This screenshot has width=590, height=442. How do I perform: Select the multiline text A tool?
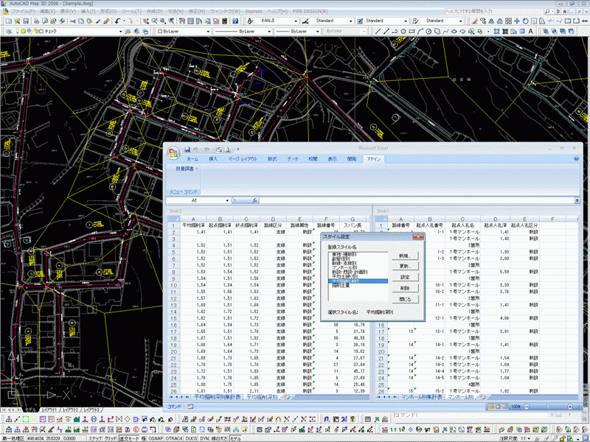[530, 32]
